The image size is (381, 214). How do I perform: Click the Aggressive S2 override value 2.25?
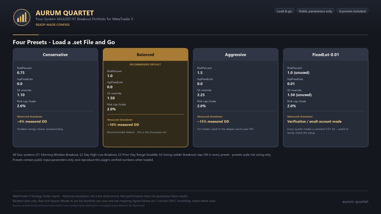[201, 95]
